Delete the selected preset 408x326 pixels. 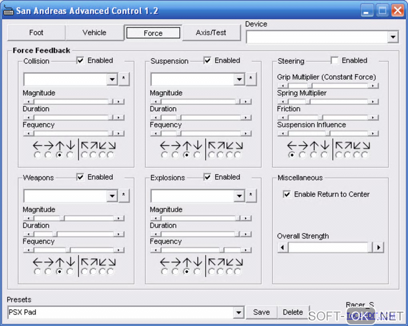point(293,312)
